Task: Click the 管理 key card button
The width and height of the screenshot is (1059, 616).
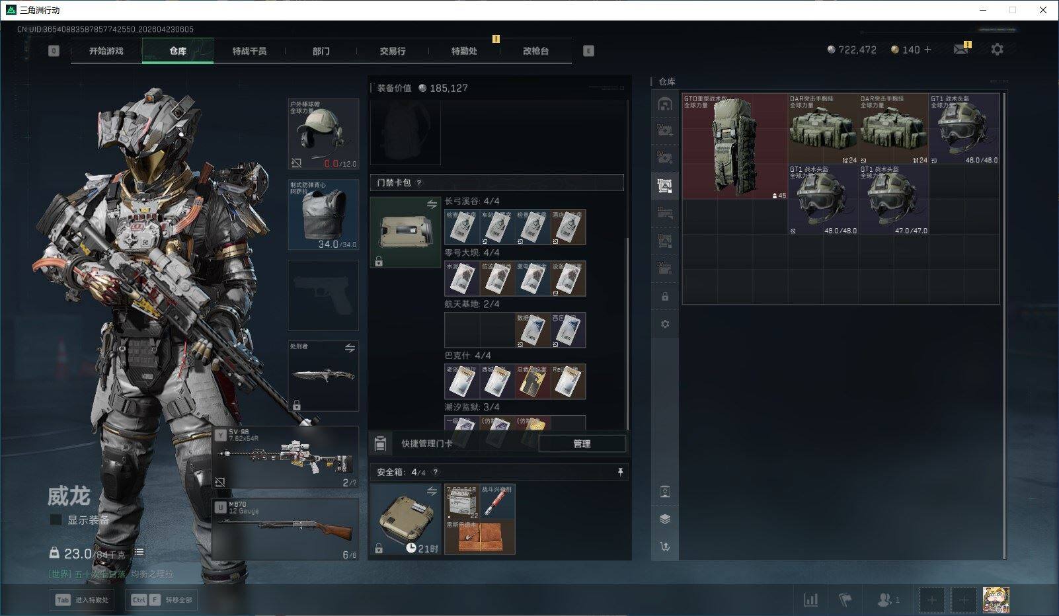Action: point(582,443)
